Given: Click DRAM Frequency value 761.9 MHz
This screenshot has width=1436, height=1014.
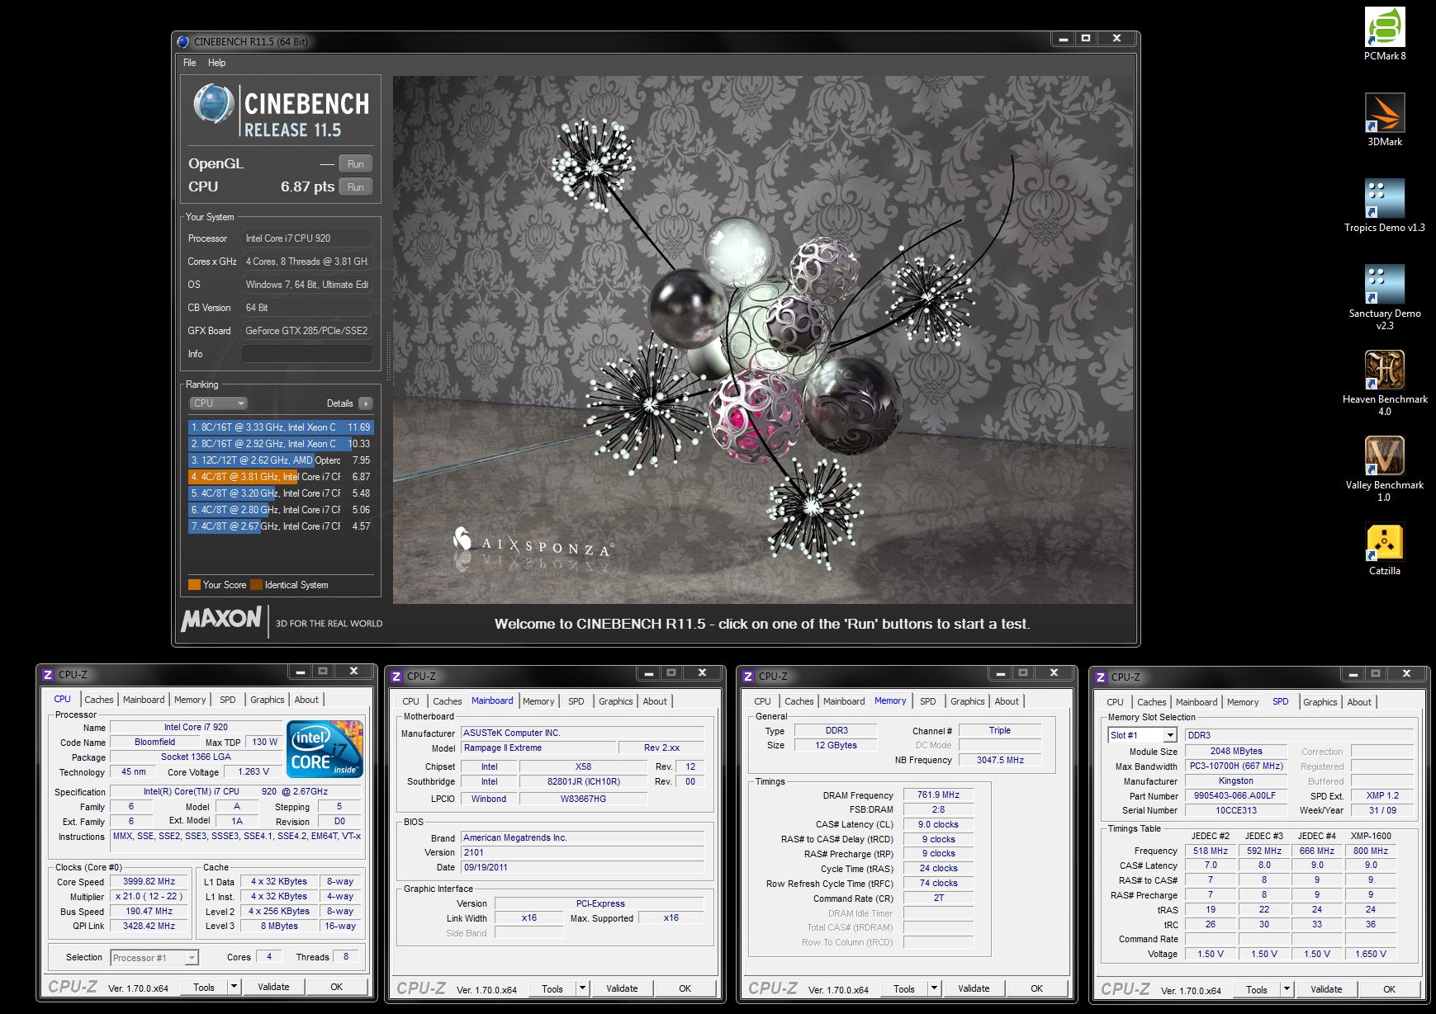Looking at the screenshot, I should [938, 795].
